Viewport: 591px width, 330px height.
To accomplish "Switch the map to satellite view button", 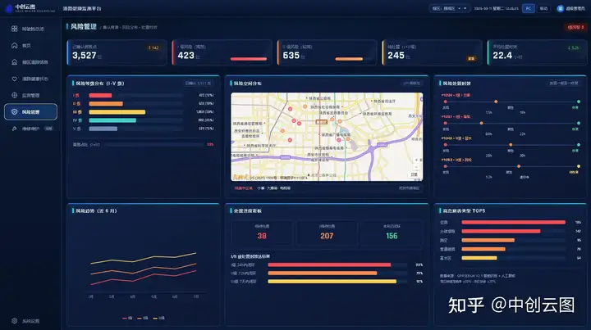I will (414, 174).
